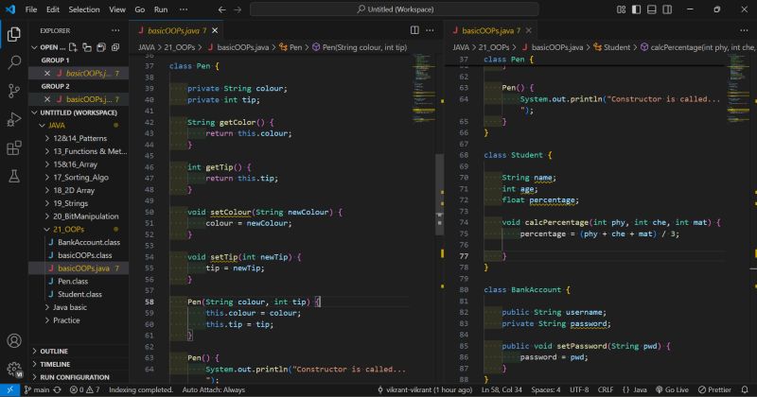Open the File menu
Viewport: 757px width, 397px height.
[x=31, y=9]
